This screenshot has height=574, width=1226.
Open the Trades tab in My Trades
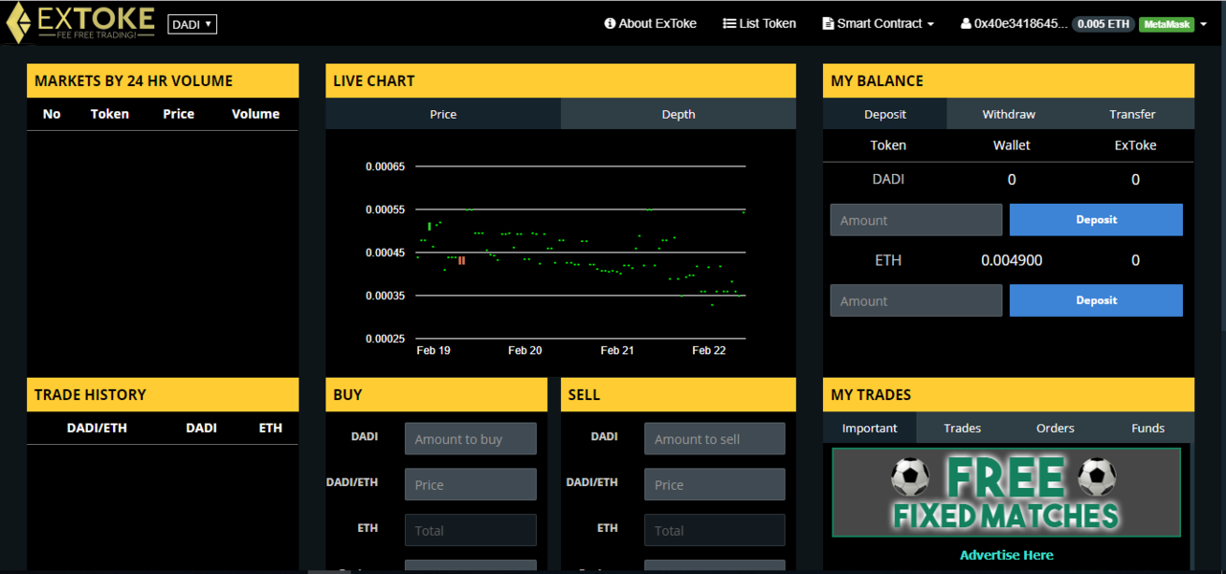coord(962,428)
